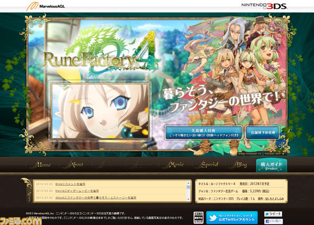Open the official Twitter account banner
This screenshot has height=225, width=314.
[x=232, y=218]
